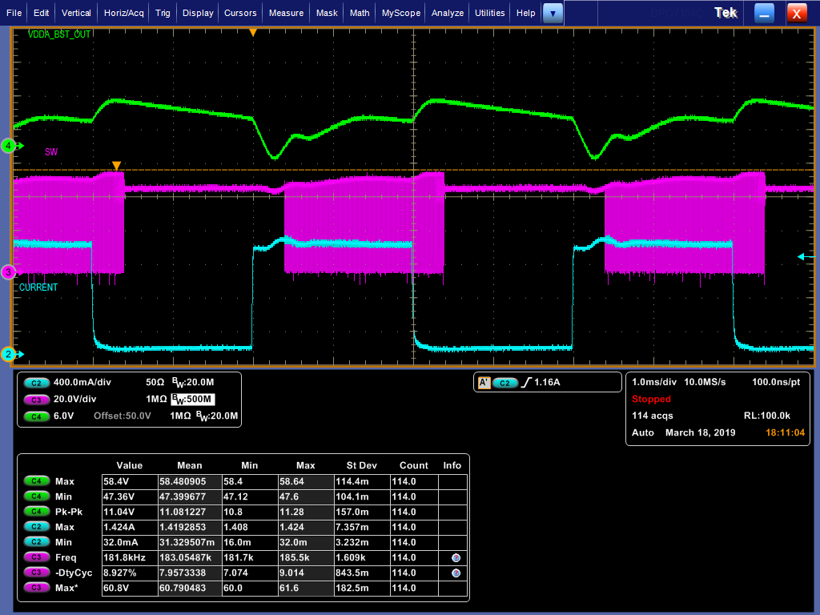The height and width of the screenshot is (615, 820).
Task: Open the Measure menu
Action: [x=286, y=13]
